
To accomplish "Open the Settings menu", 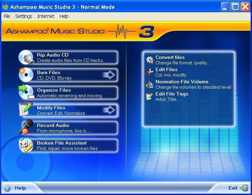I will pos(23,16).
